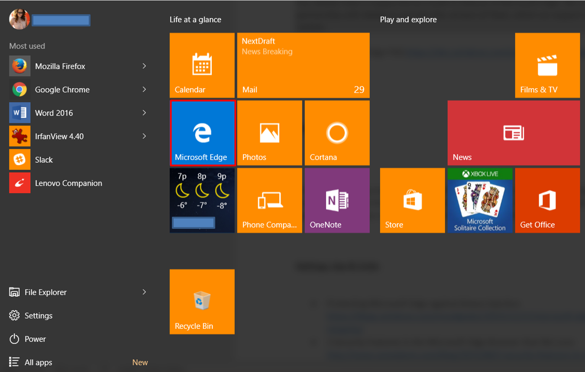Image resolution: width=585 pixels, height=372 pixels.
Task: Expand the Mozilla Firefox jump list arrow
Action: [x=144, y=66]
